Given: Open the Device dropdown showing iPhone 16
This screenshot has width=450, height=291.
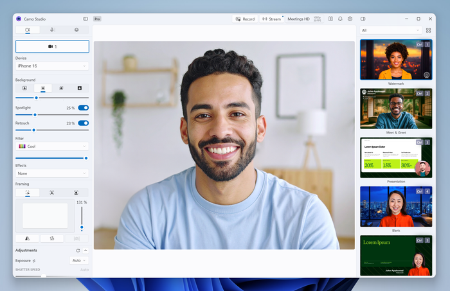Looking at the screenshot, I should click(x=52, y=66).
